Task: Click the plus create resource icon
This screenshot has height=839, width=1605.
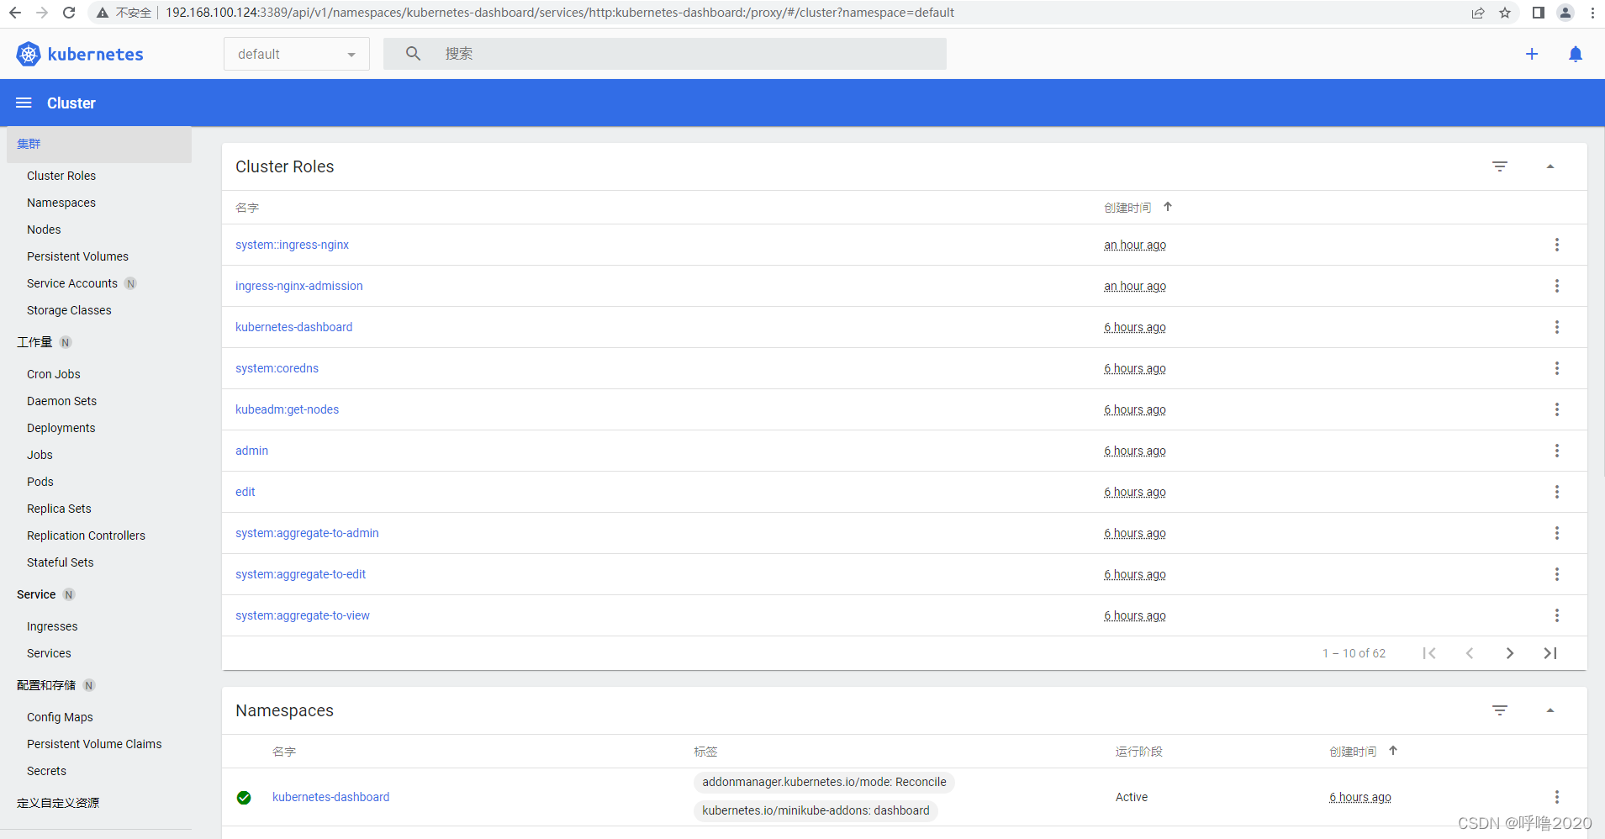Action: click(1532, 54)
